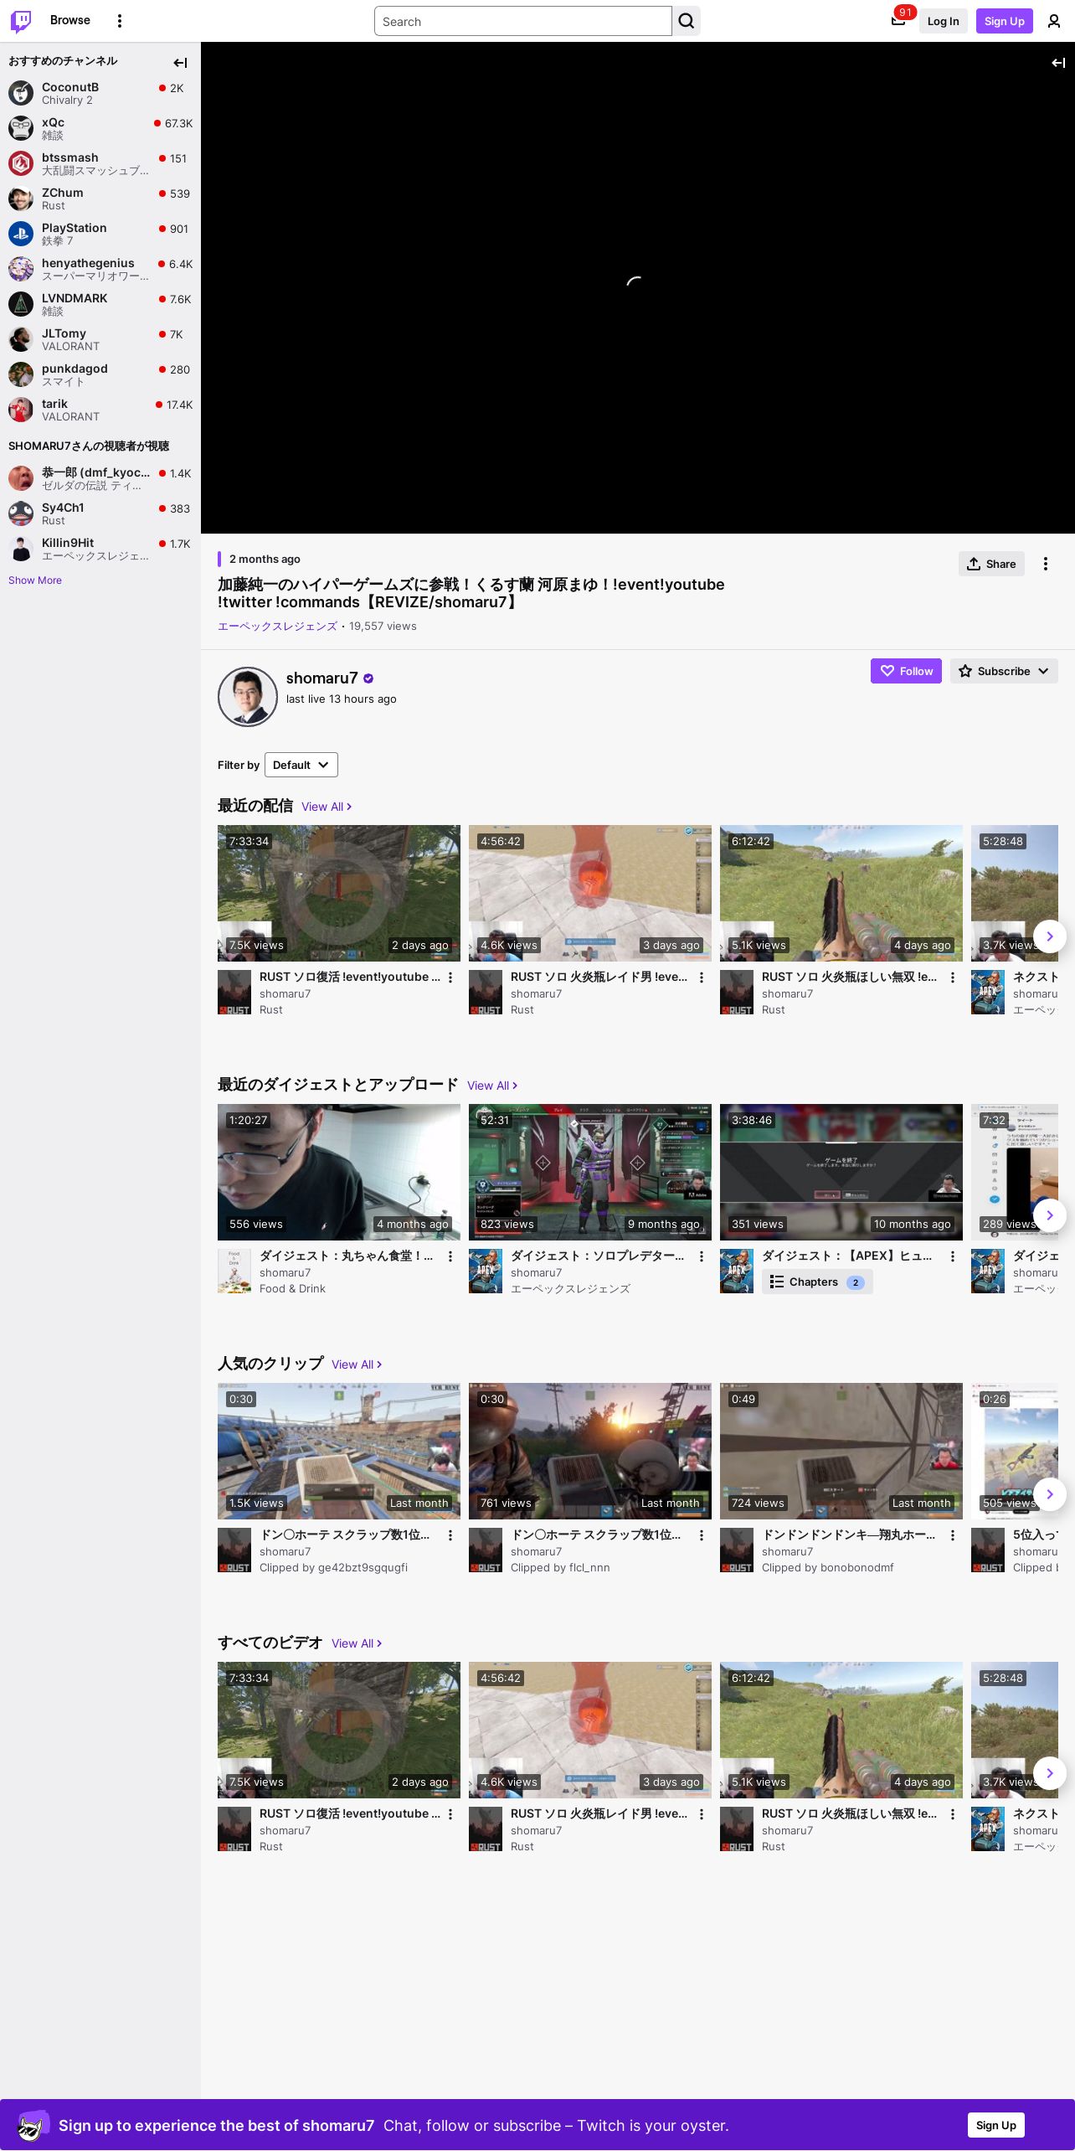Screen dimensions: 1075x2151
Task: Play the 0:49 clip with 724 views
Action: 841,1451
